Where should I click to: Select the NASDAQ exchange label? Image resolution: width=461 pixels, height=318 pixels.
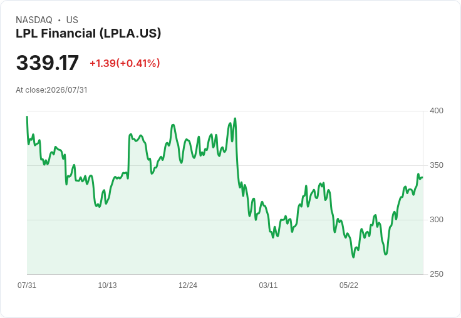[34, 19]
